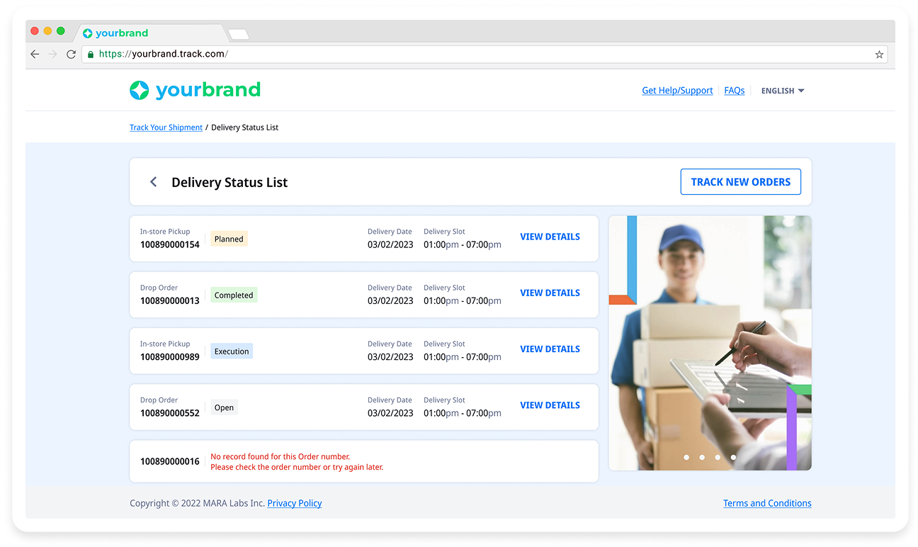Click the Execution status badge
Image resolution: width=918 pixels, height=547 pixels.
pyautogui.click(x=232, y=351)
